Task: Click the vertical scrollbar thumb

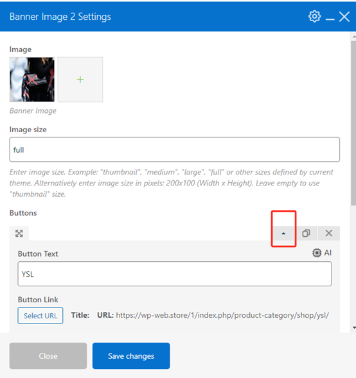Action: pyautogui.click(x=353, y=123)
